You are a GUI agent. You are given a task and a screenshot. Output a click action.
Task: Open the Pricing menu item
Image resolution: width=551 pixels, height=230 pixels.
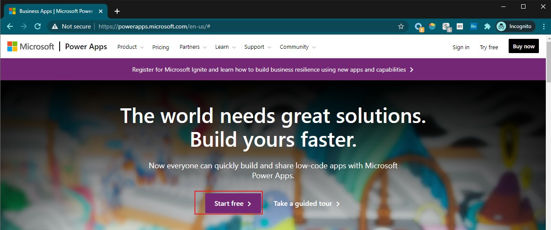tap(161, 47)
